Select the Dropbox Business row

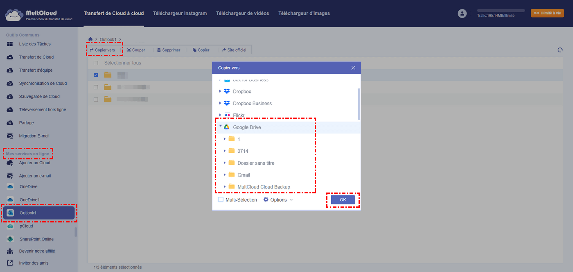[x=286, y=103]
